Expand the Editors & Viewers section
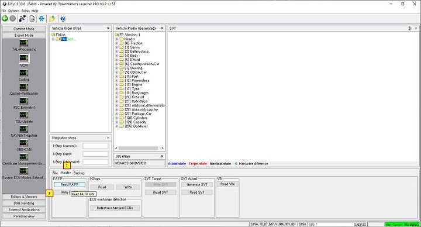 24,197
